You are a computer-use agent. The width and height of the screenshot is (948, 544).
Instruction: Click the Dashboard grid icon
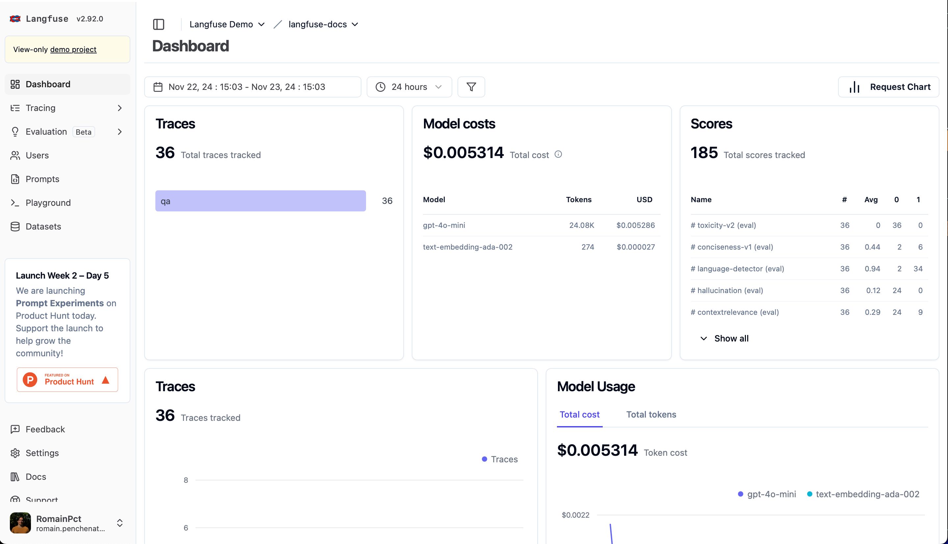[x=15, y=84]
